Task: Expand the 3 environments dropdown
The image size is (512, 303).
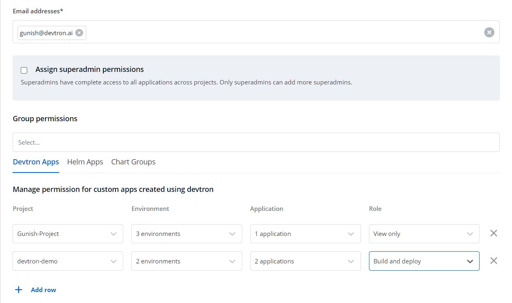Action: tap(186, 234)
